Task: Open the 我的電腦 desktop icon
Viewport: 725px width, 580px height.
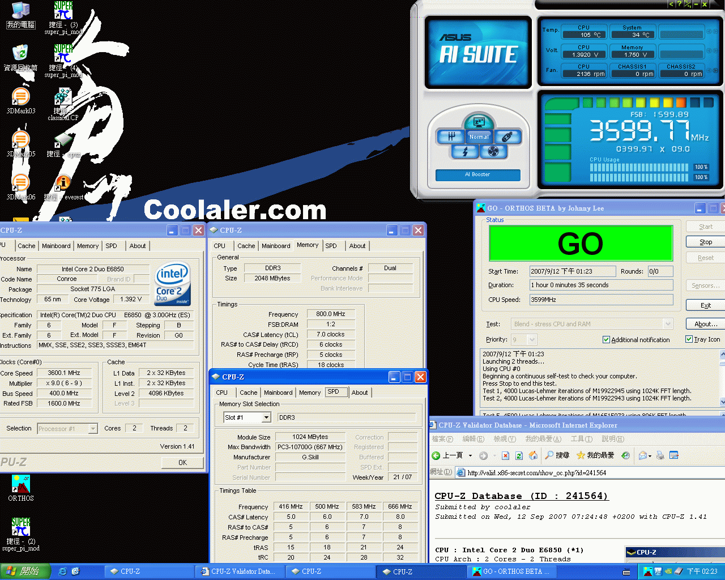Action: coord(21,15)
